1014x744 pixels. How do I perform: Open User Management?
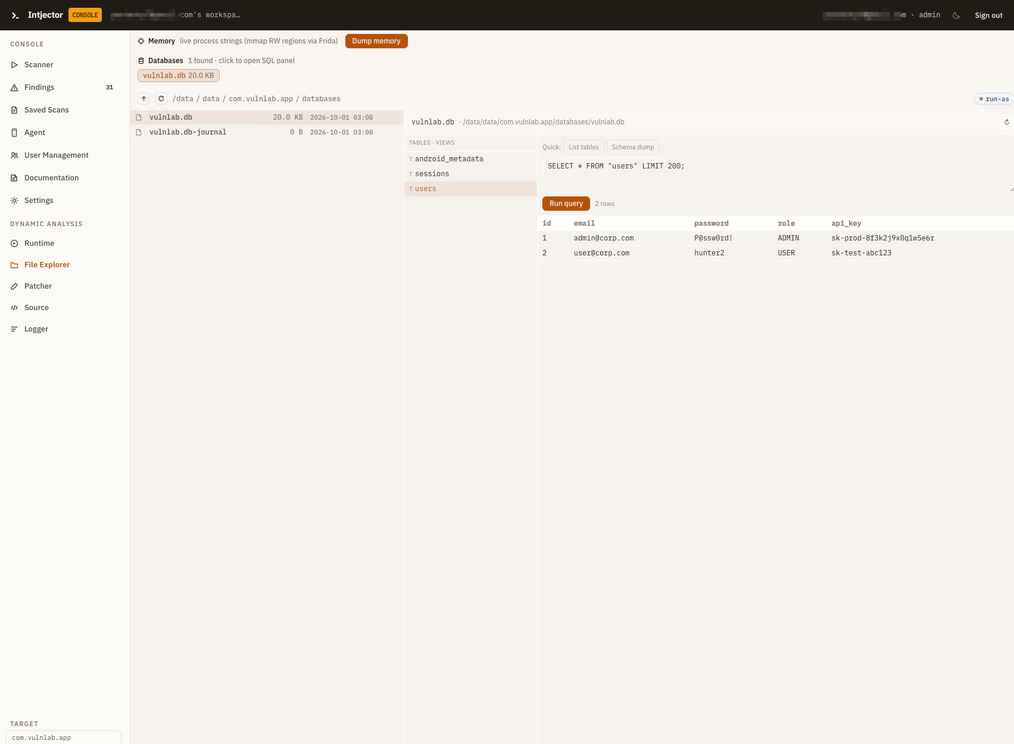pyautogui.click(x=57, y=155)
